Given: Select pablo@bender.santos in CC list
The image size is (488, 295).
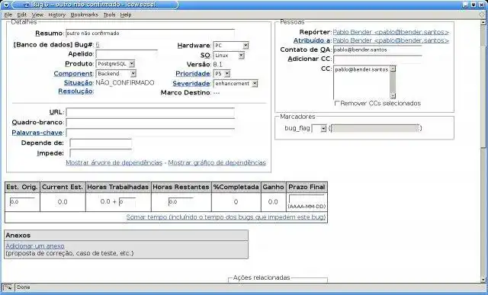Looking at the screenshot, I should (361, 69).
